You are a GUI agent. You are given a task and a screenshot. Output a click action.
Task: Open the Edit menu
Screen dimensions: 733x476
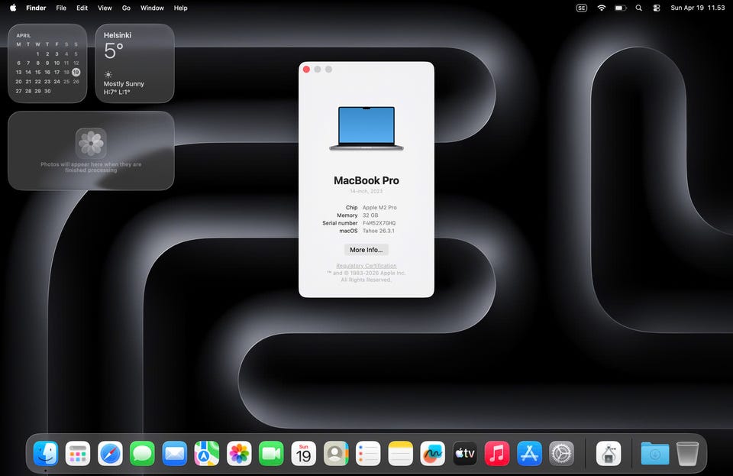[x=82, y=8]
